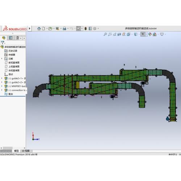Expand SOLIDWORKS menu with the arrow button
The height and width of the screenshot is (181, 181).
(30, 29)
